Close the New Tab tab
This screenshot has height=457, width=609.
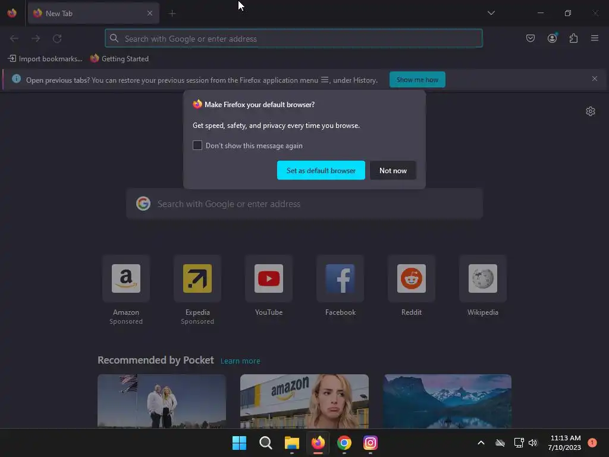[150, 13]
